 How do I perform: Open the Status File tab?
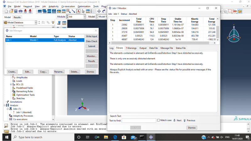click(x=181, y=48)
